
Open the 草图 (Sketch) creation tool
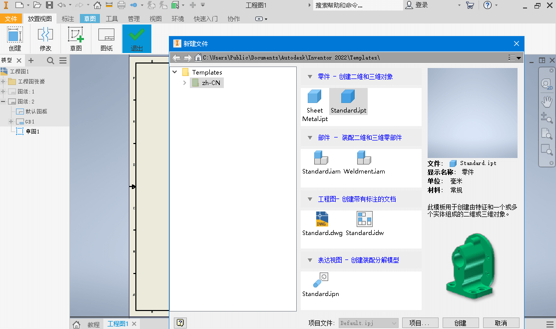pyautogui.click(x=76, y=37)
